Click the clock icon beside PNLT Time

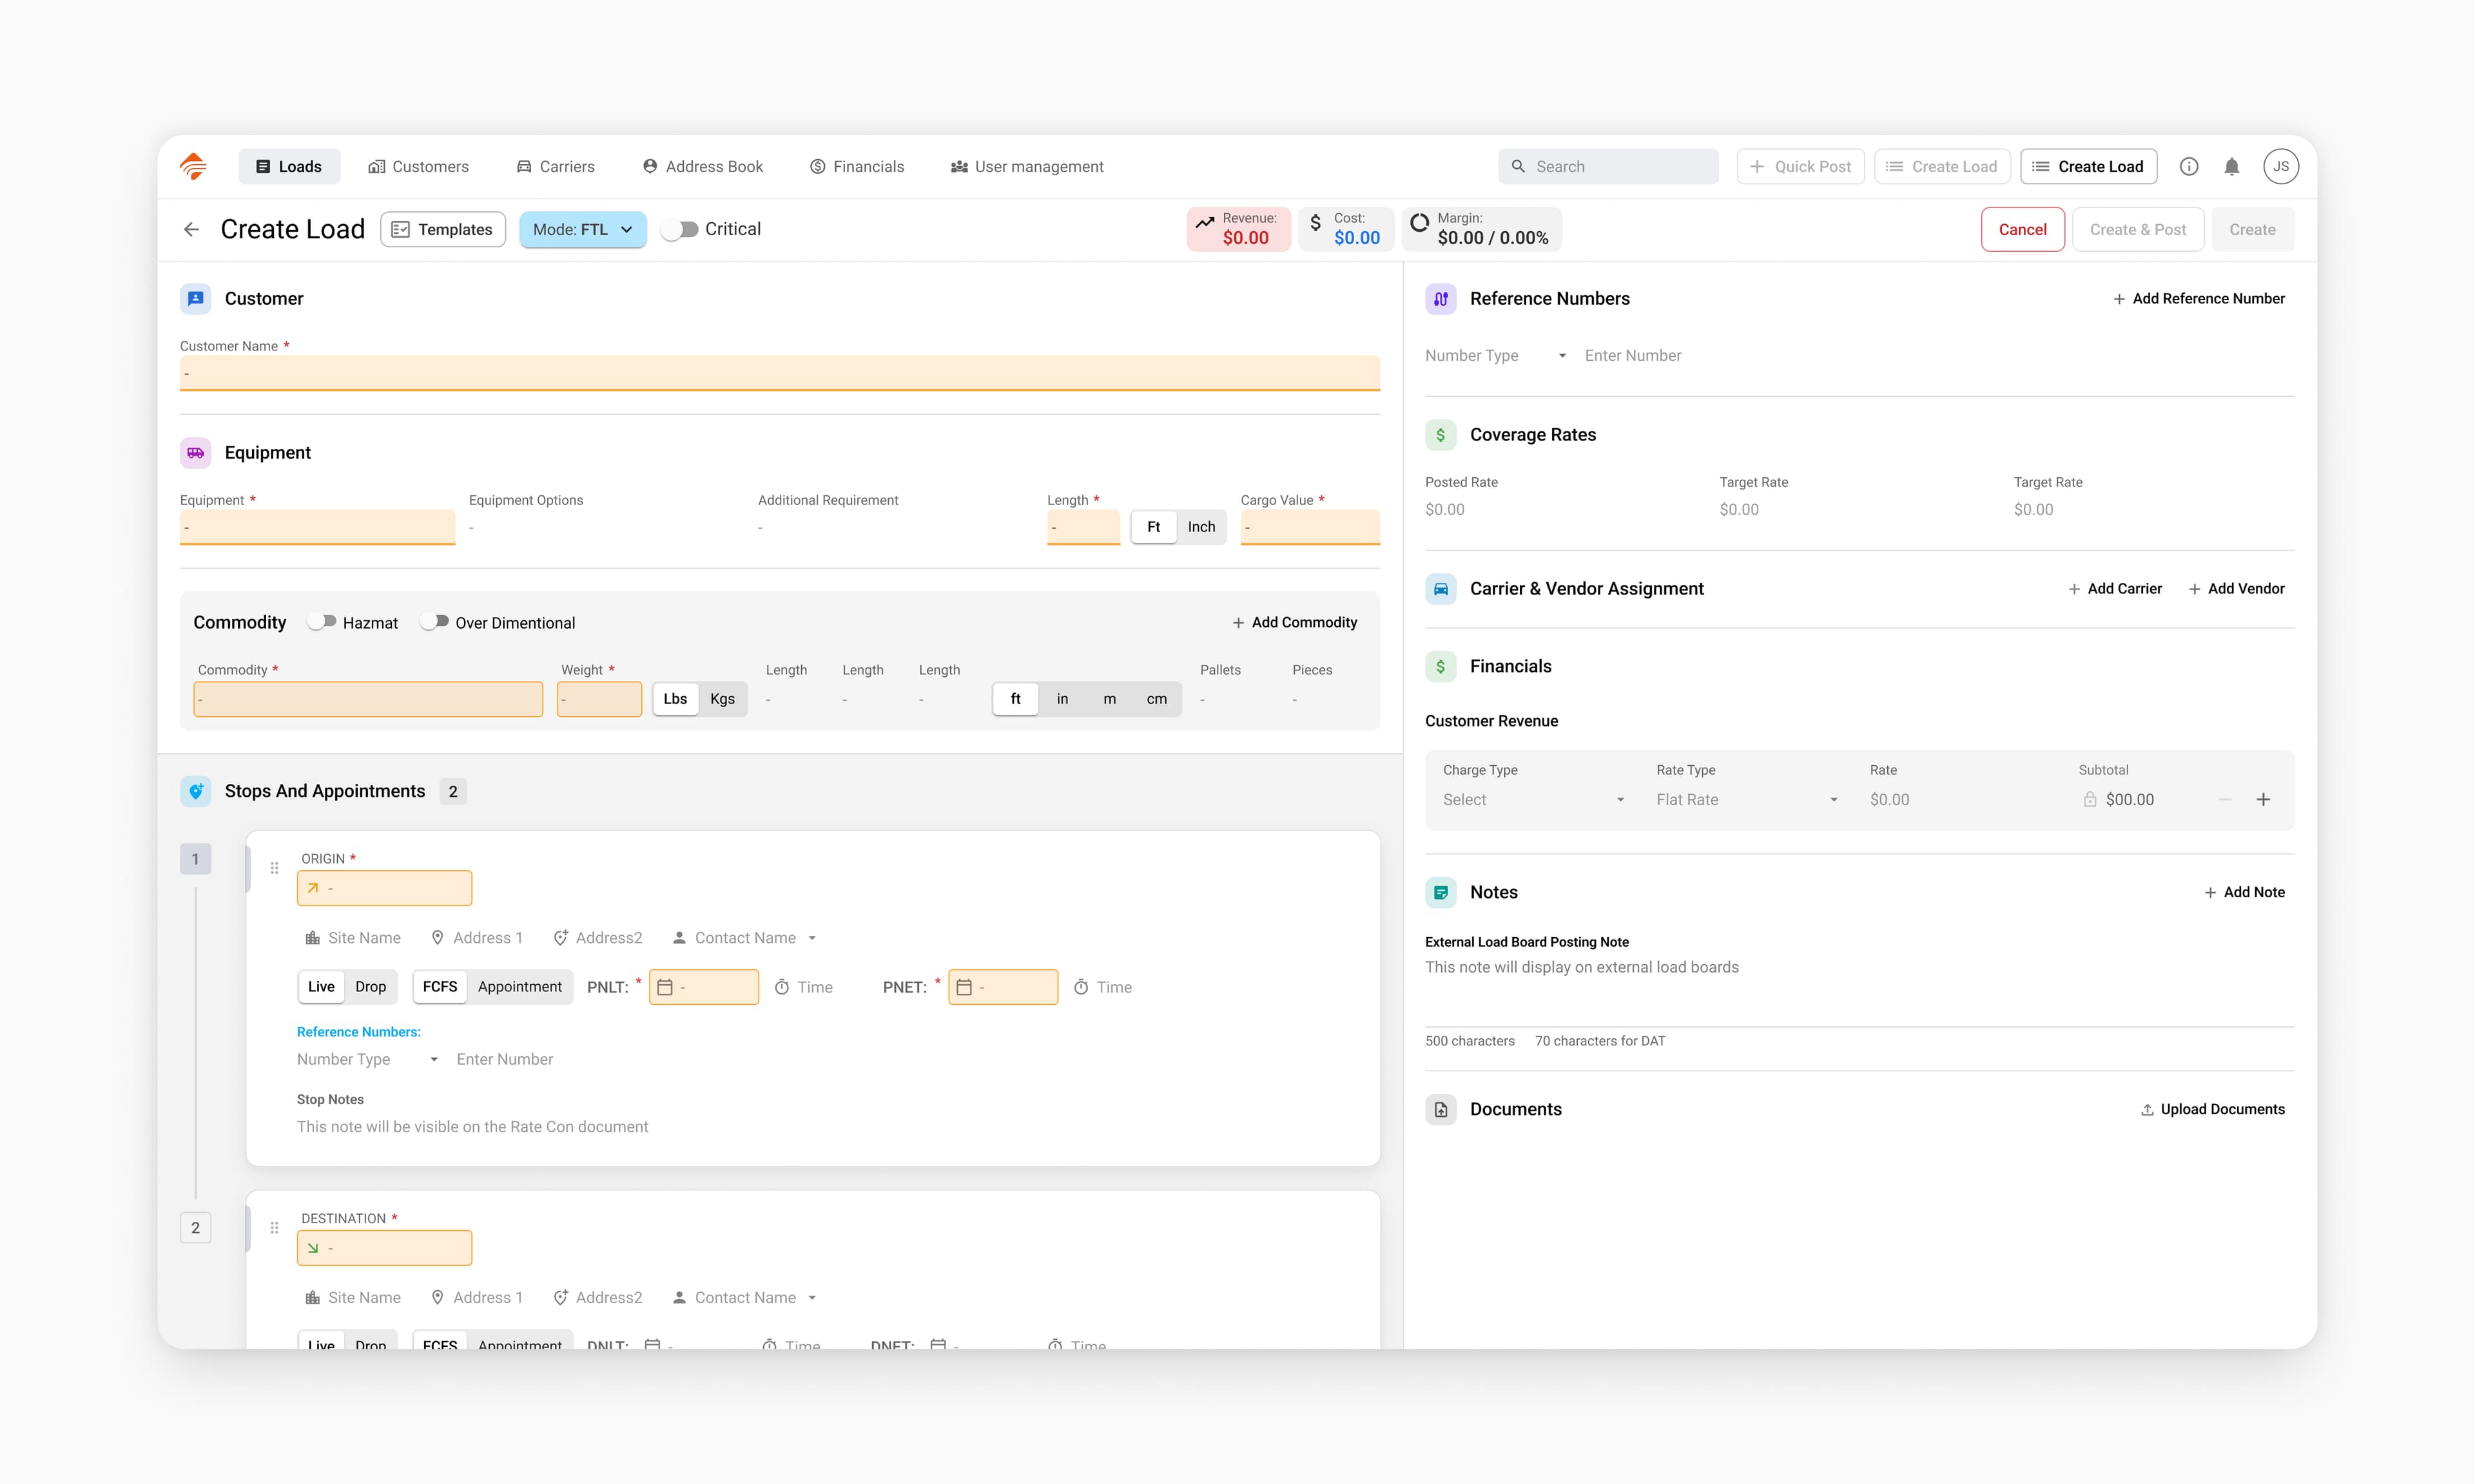(x=781, y=987)
